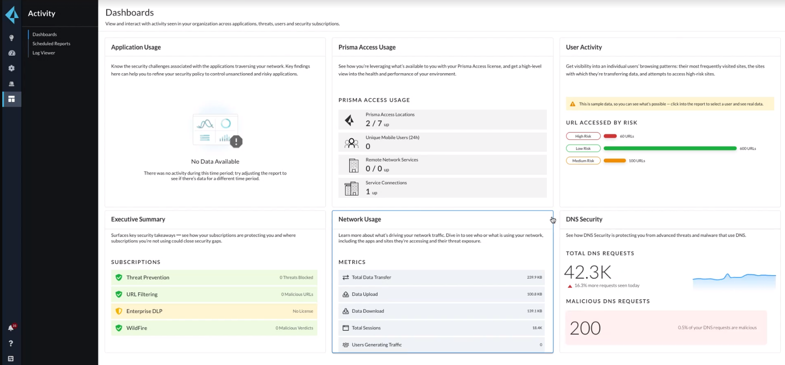
Task: Click the Prisma logo in the sidebar
Action: (x=12, y=14)
